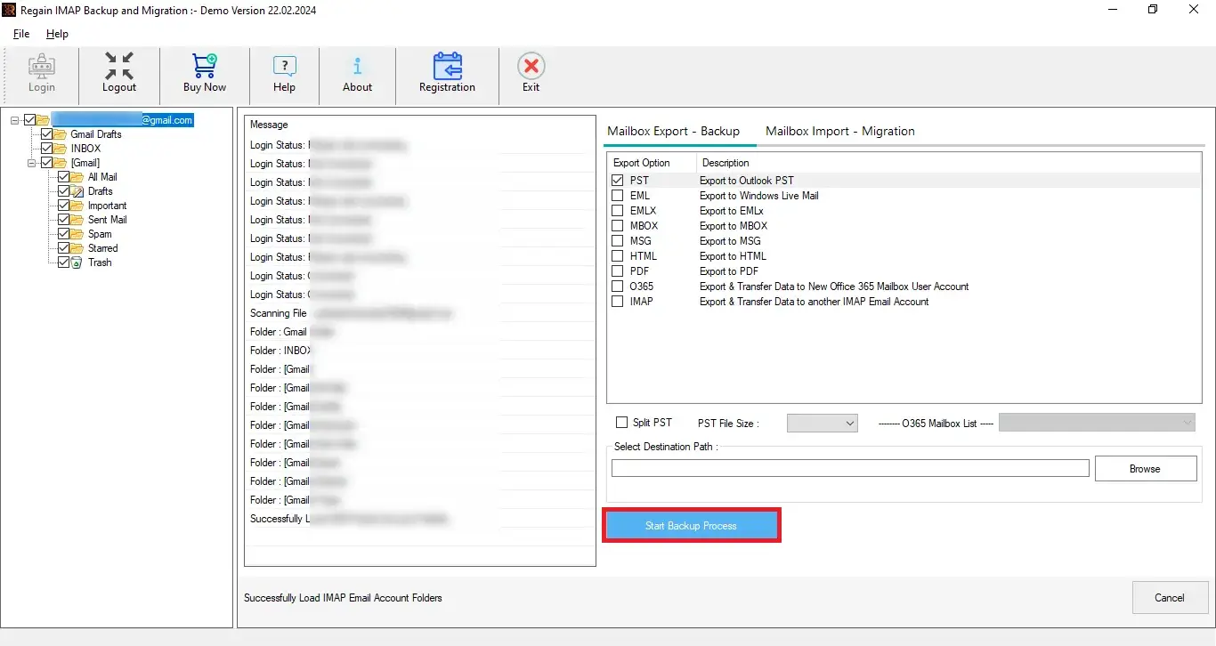Check the MBOX export option
Screen dimensions: 1216x646
618,226
